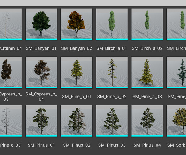Click the SM_Pine_a_03 thumbnail

(147, 73)
